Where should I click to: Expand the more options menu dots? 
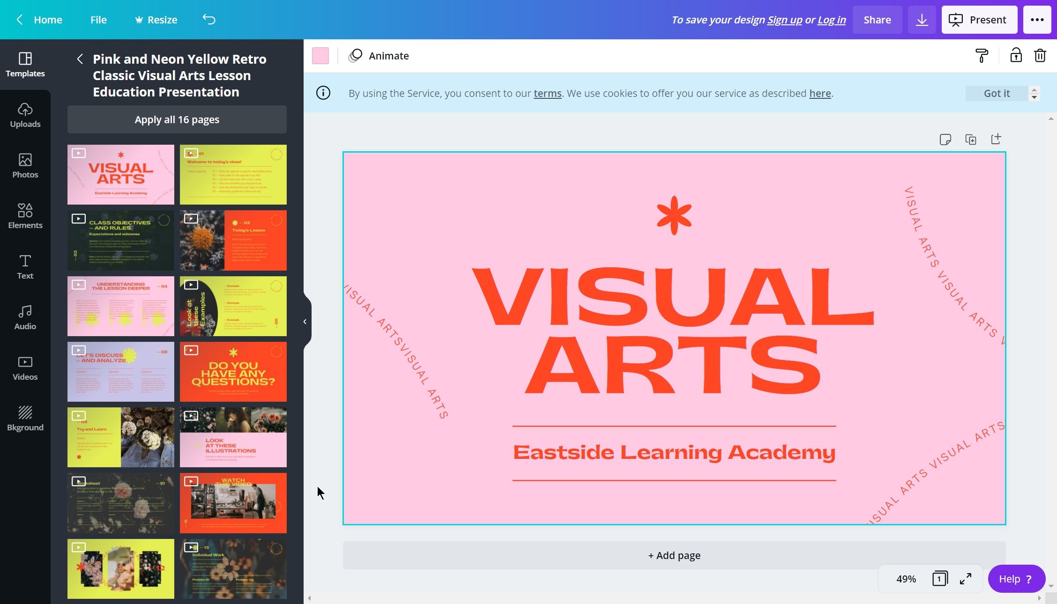click(1037, 20)
